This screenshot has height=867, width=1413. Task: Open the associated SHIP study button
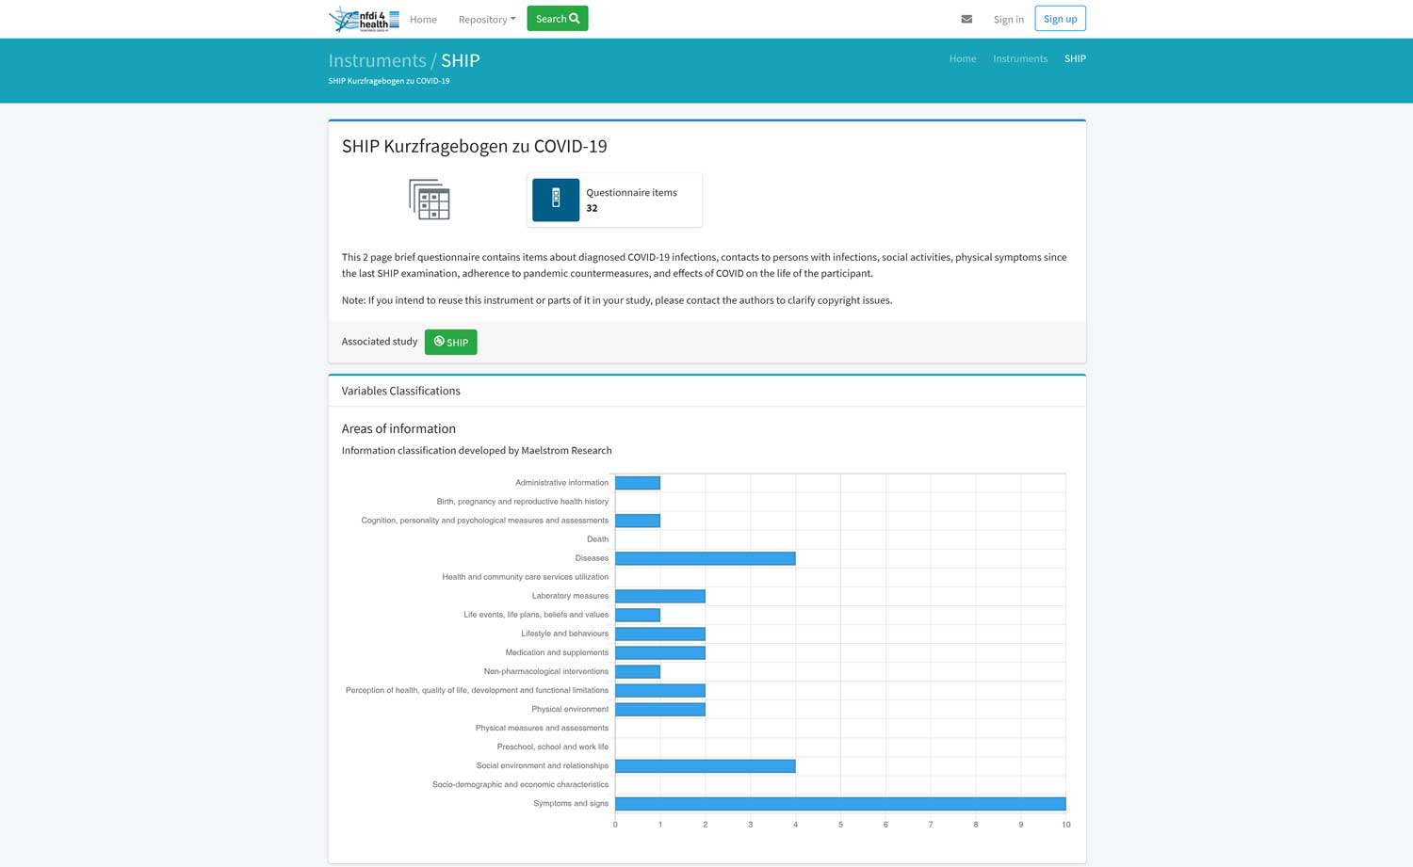(450, 342)
